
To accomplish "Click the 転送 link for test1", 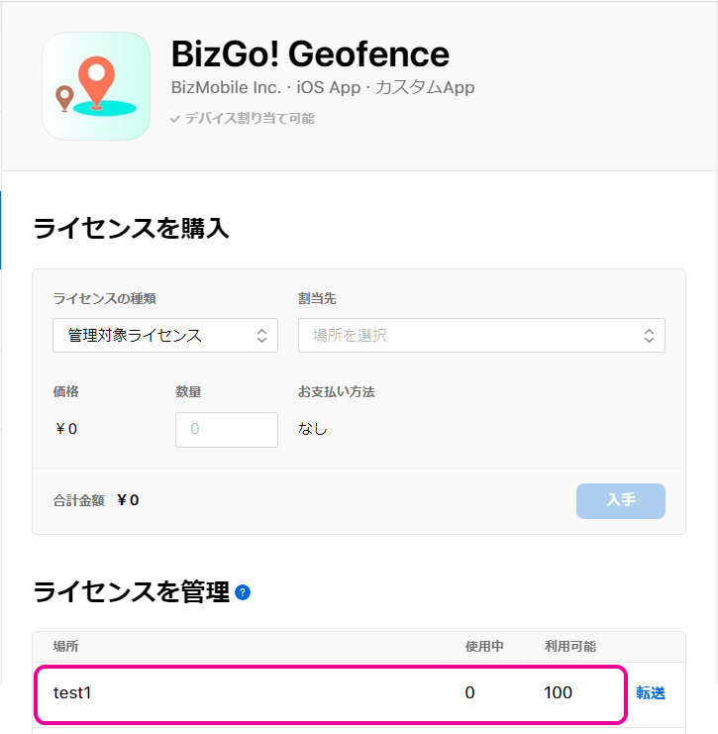I will [x=651, y=693].
